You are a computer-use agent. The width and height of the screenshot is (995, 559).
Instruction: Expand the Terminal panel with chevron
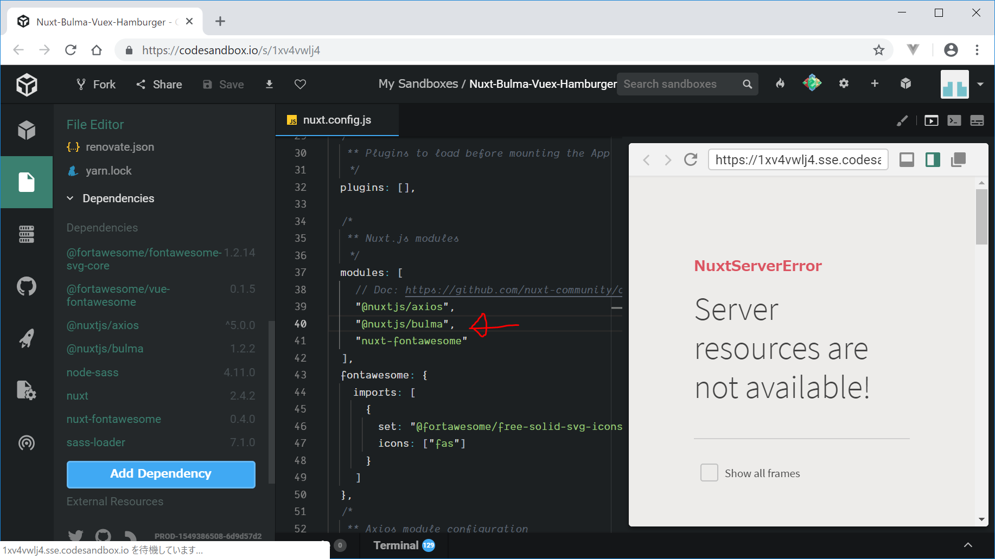coord(968,545)
